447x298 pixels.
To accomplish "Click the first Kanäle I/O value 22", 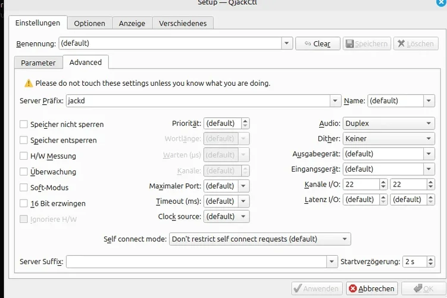I will pyautogui.click(x=361, y=184).
